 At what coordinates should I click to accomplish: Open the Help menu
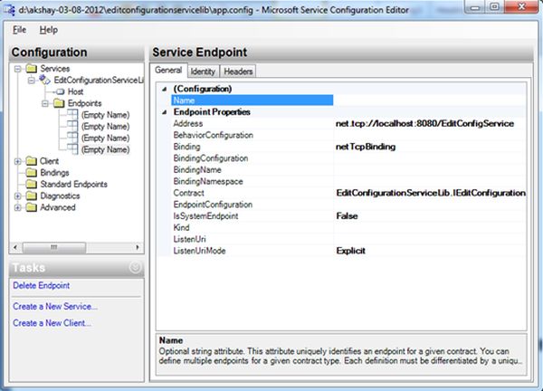(x=49, y=30)
